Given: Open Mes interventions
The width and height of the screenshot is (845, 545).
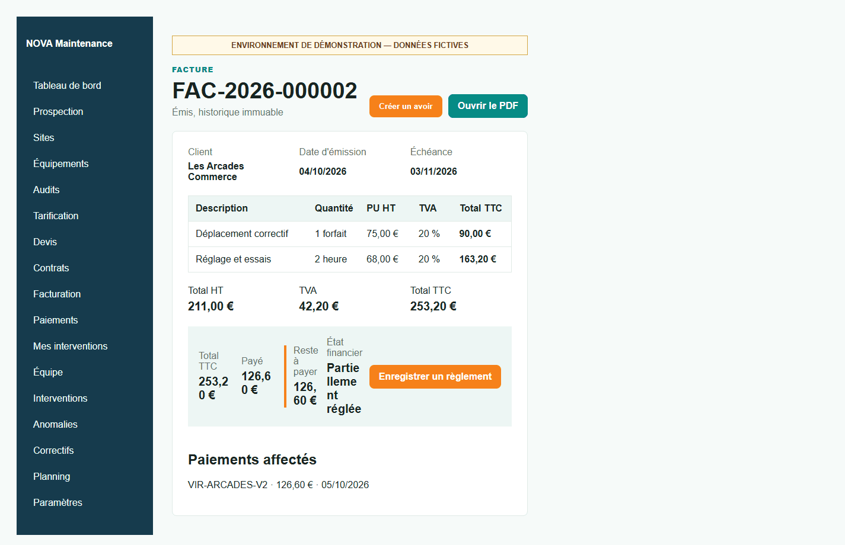Looking at the screenshot, I should pos(70,346).
